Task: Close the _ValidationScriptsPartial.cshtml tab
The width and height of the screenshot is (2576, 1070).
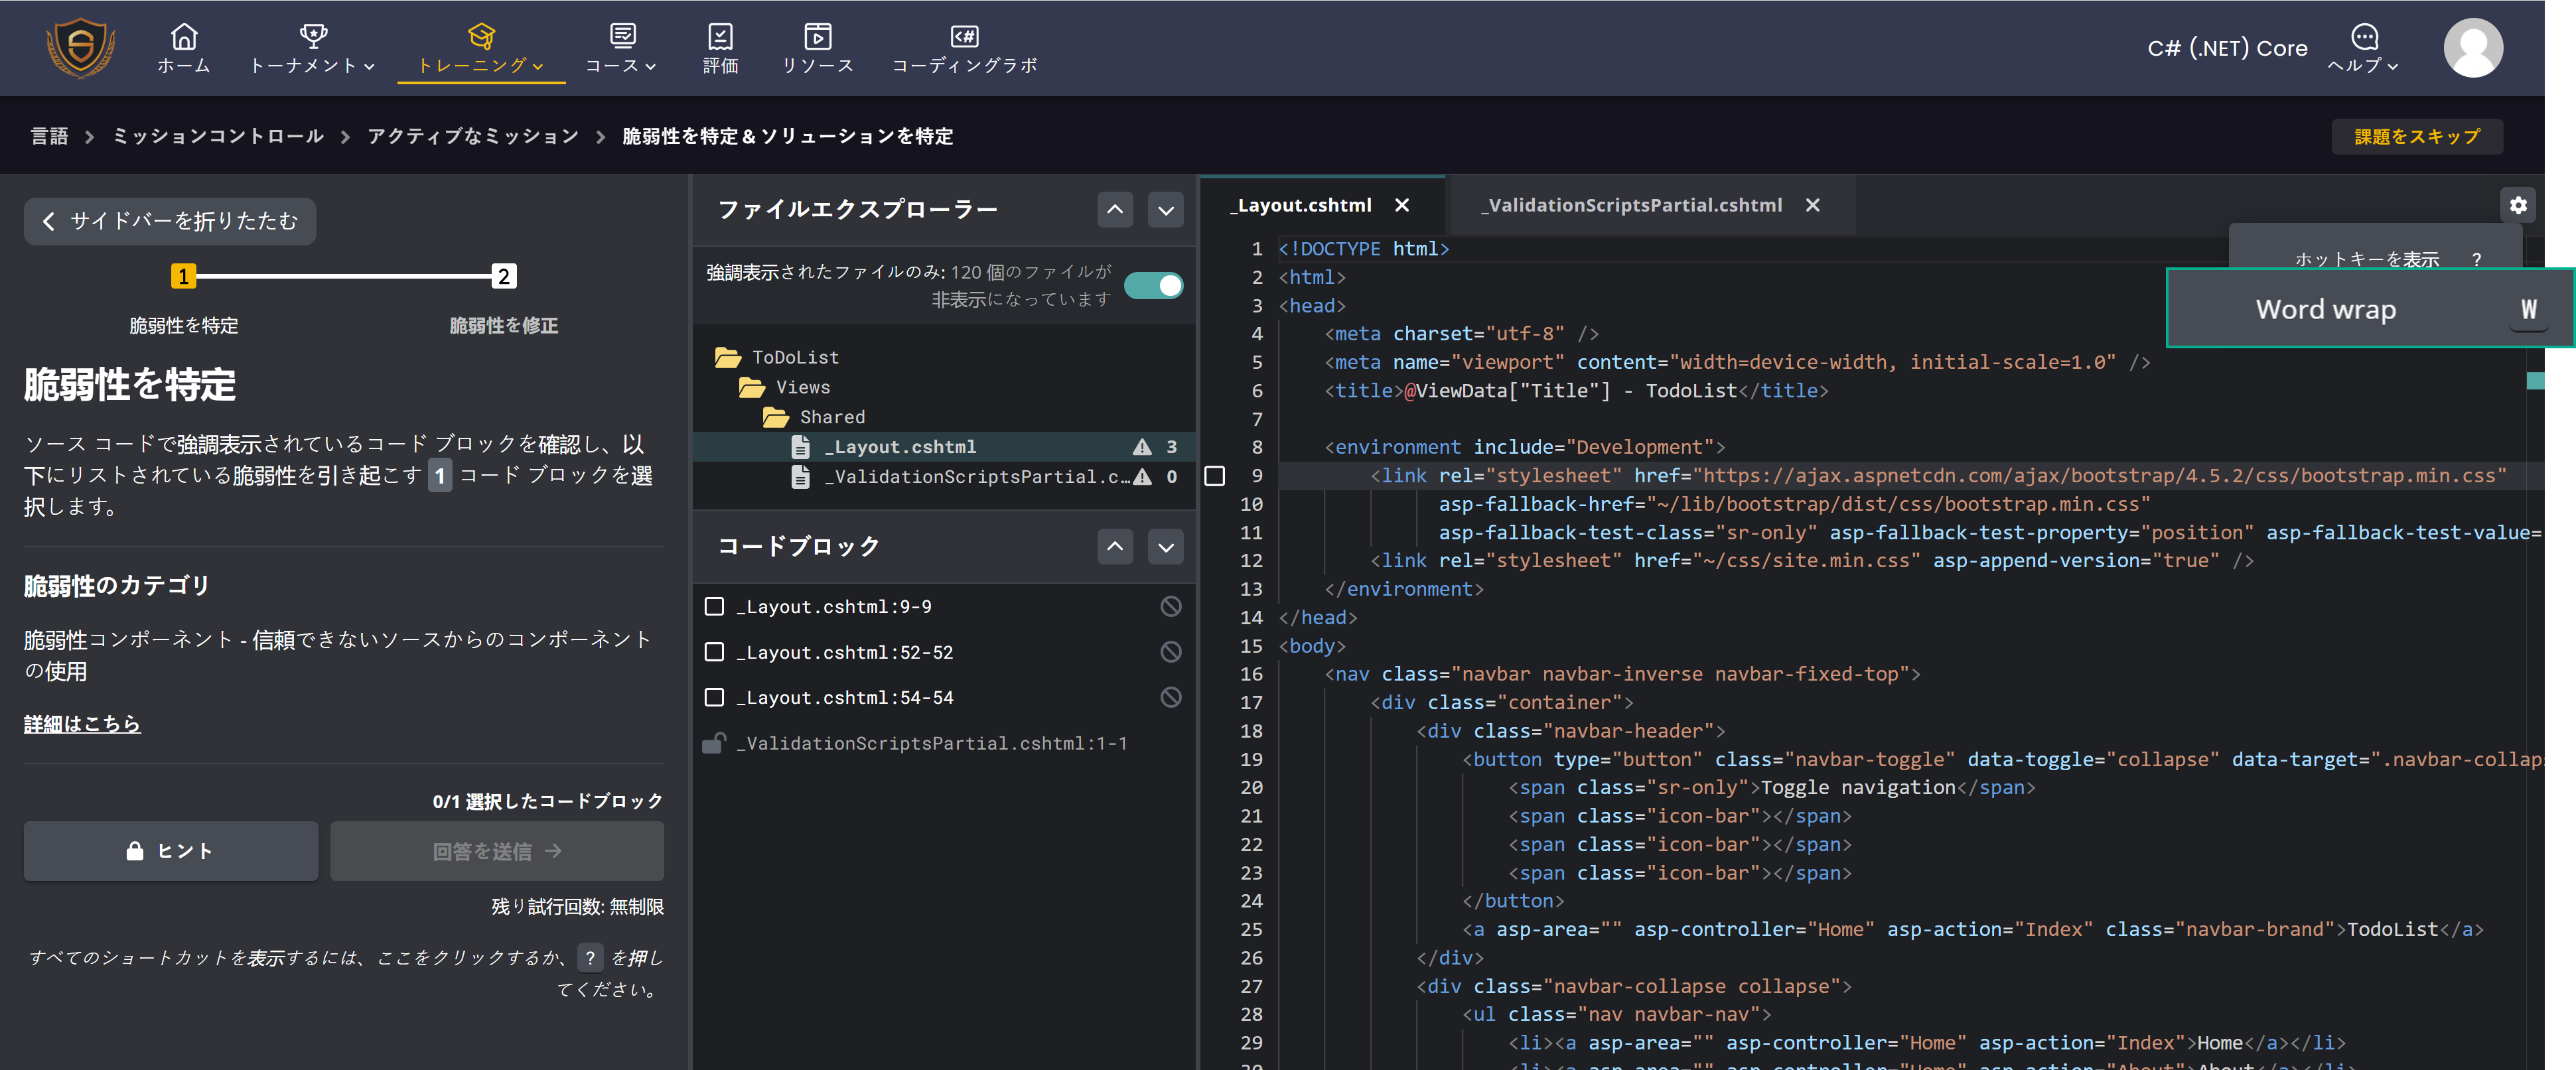Action: (x=1812, y=205)
